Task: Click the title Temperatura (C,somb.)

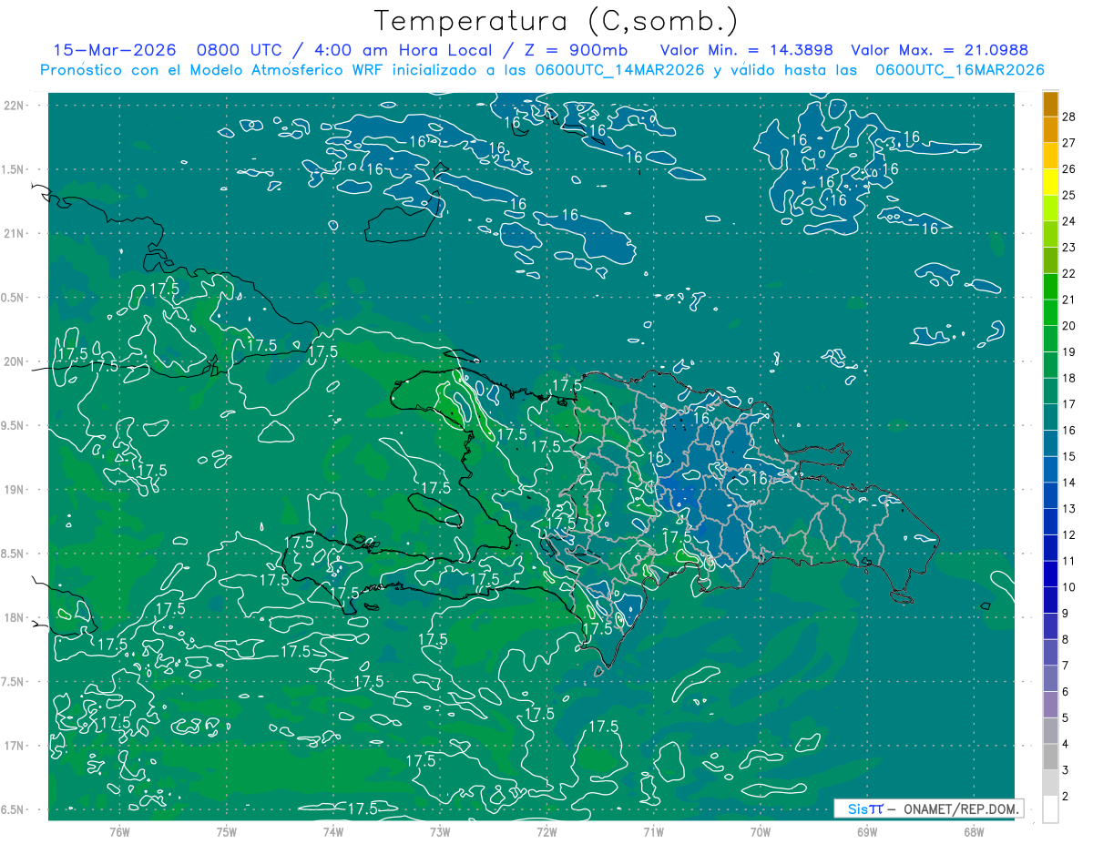Action: pyautogui.click(x=557, y=20)
